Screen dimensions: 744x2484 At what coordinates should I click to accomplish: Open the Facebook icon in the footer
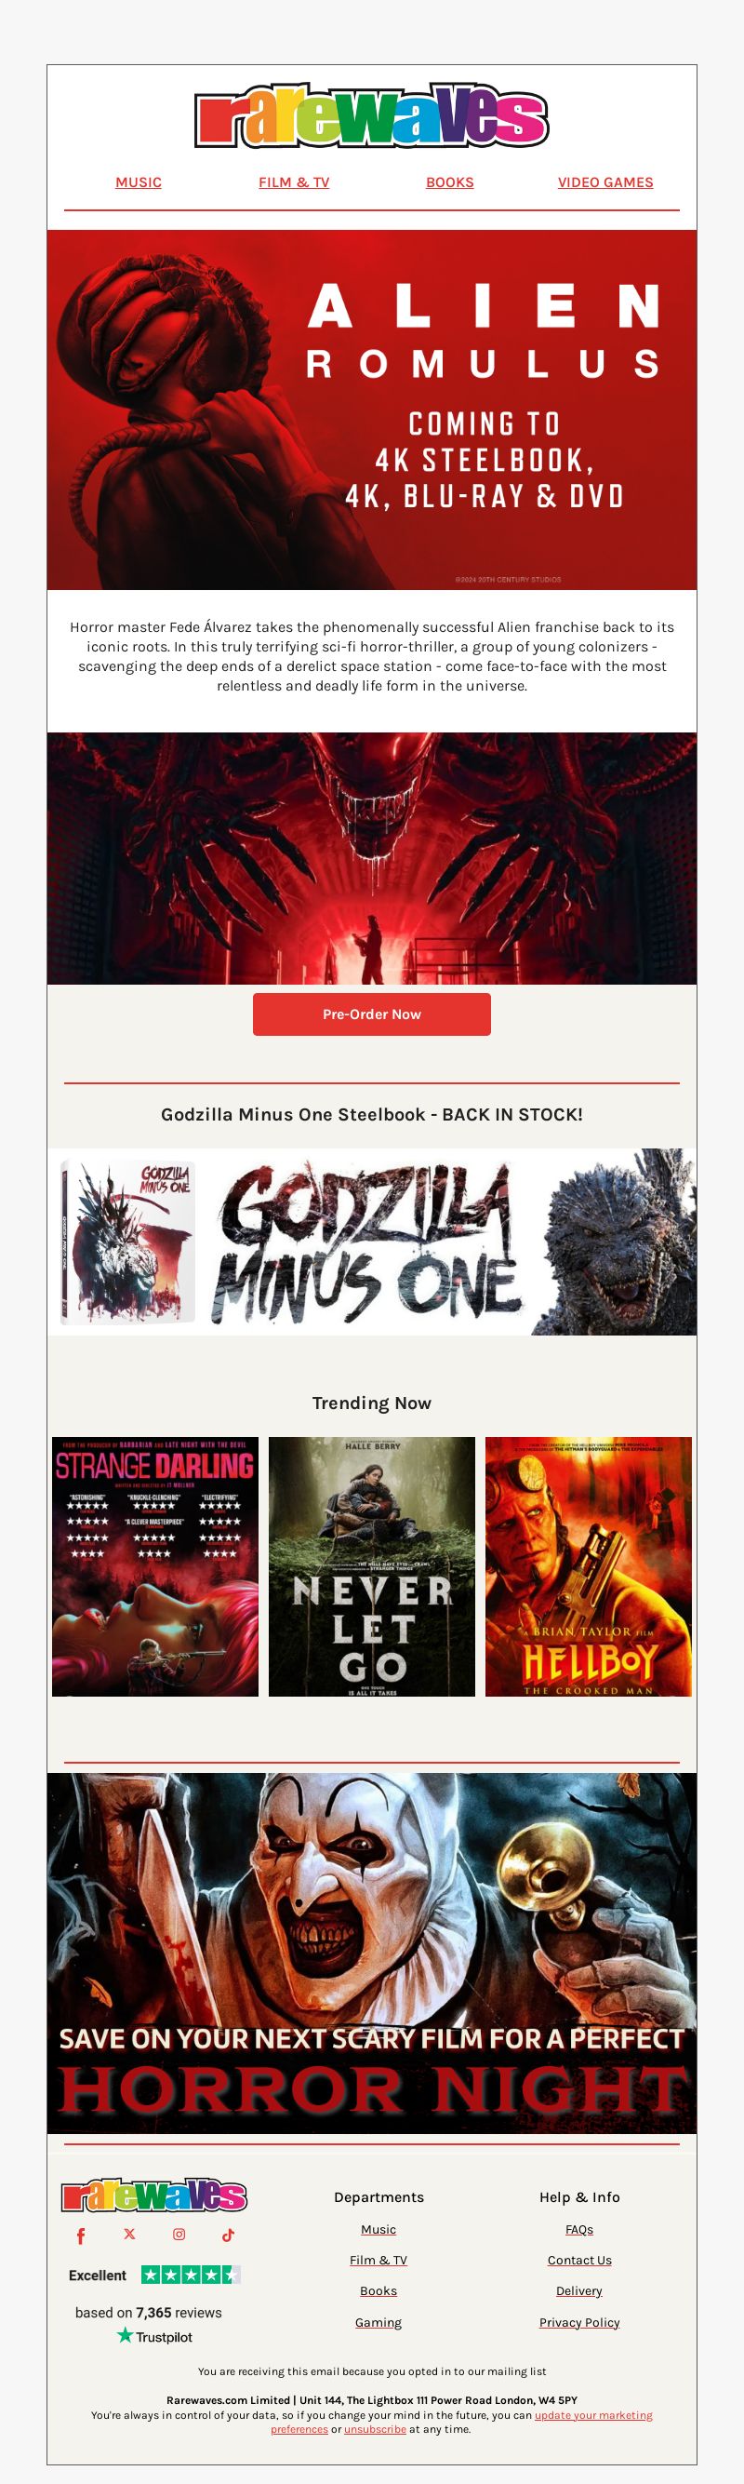(x=81, y=2236)
